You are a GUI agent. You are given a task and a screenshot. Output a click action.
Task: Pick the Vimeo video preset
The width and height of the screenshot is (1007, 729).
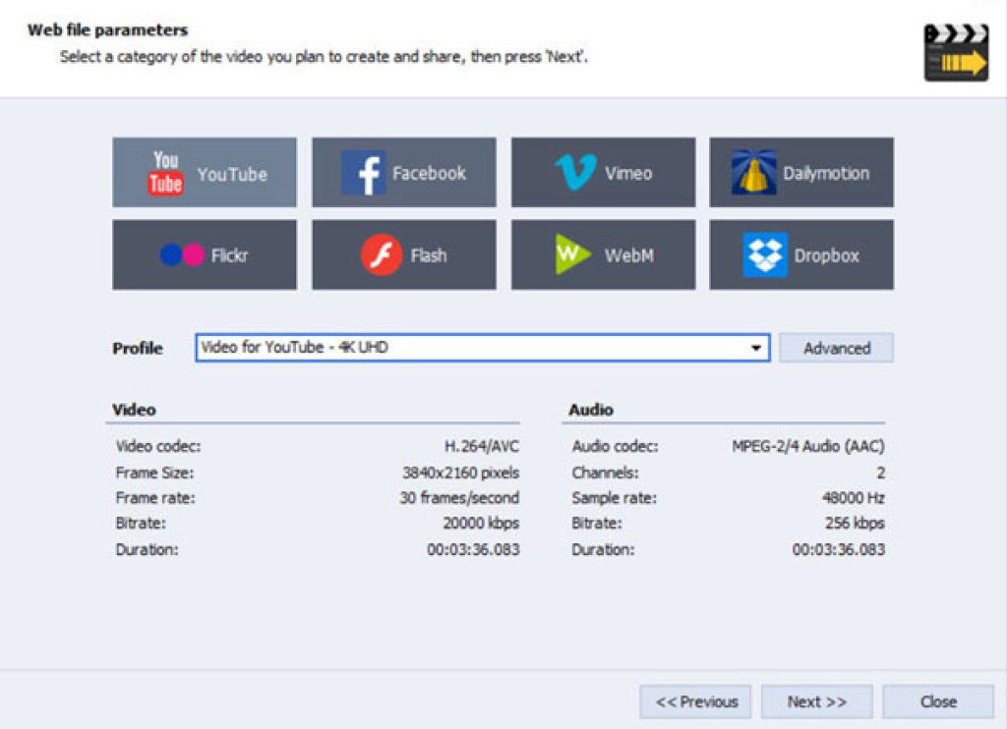[x=604, y=172]
